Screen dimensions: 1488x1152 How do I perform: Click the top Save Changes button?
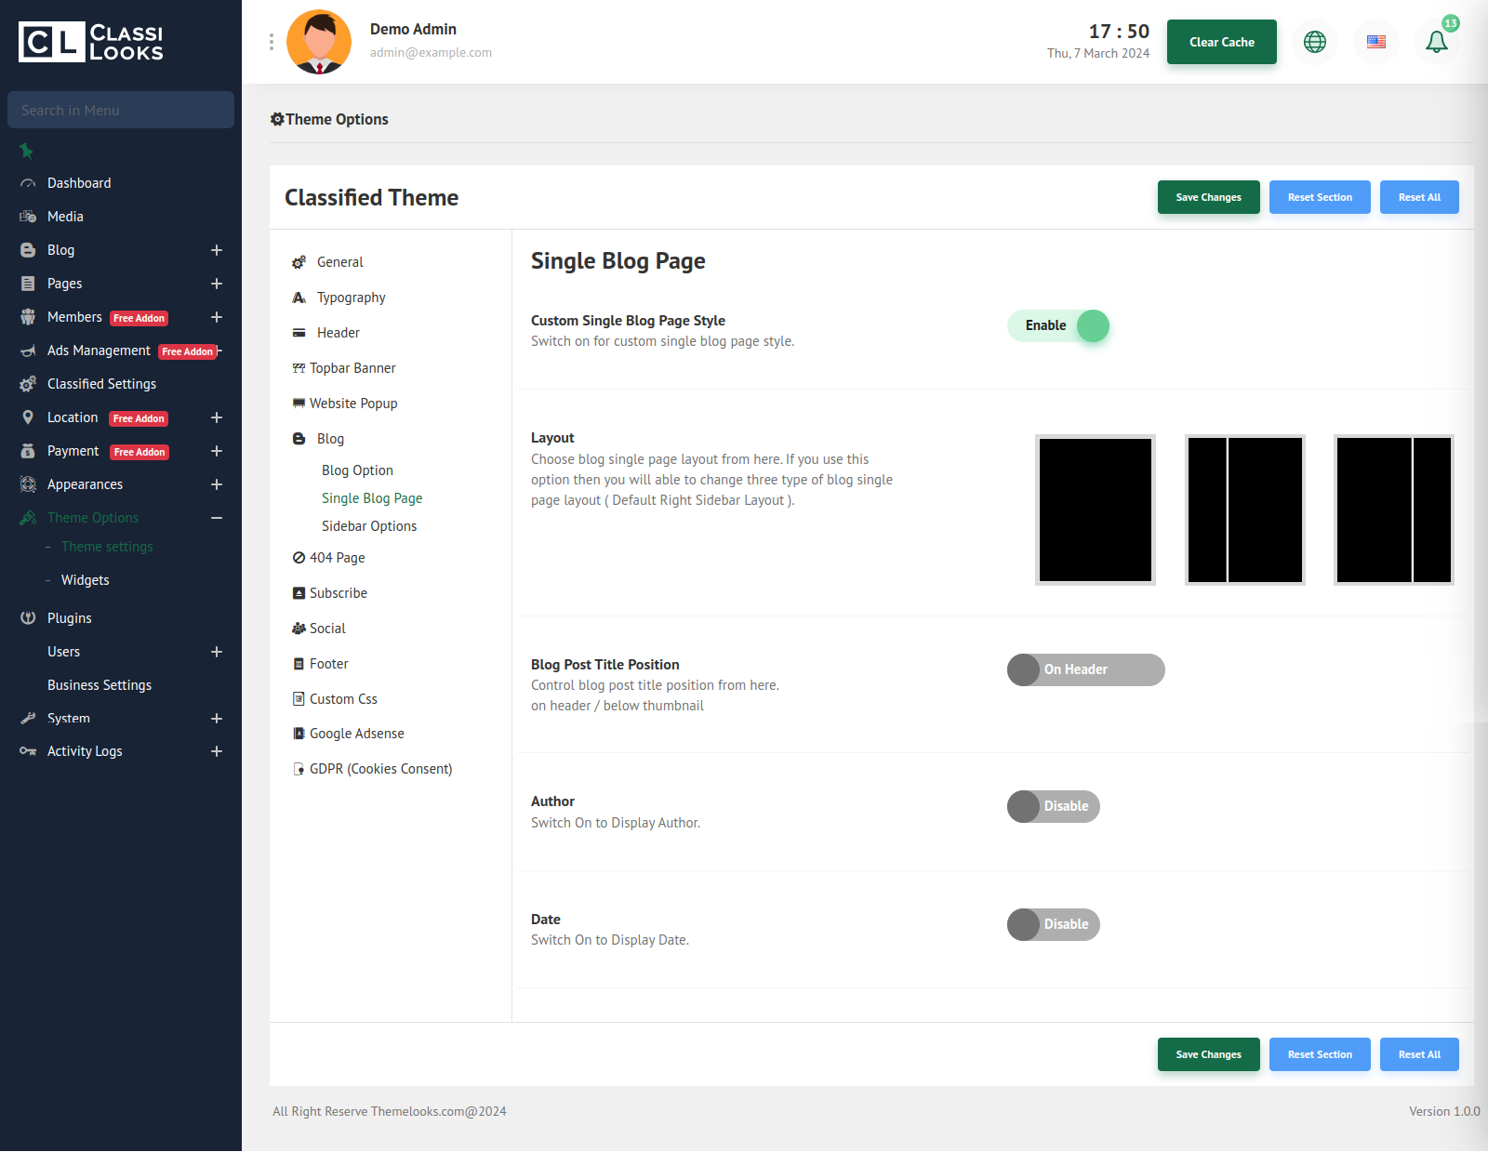(1208, 197)
